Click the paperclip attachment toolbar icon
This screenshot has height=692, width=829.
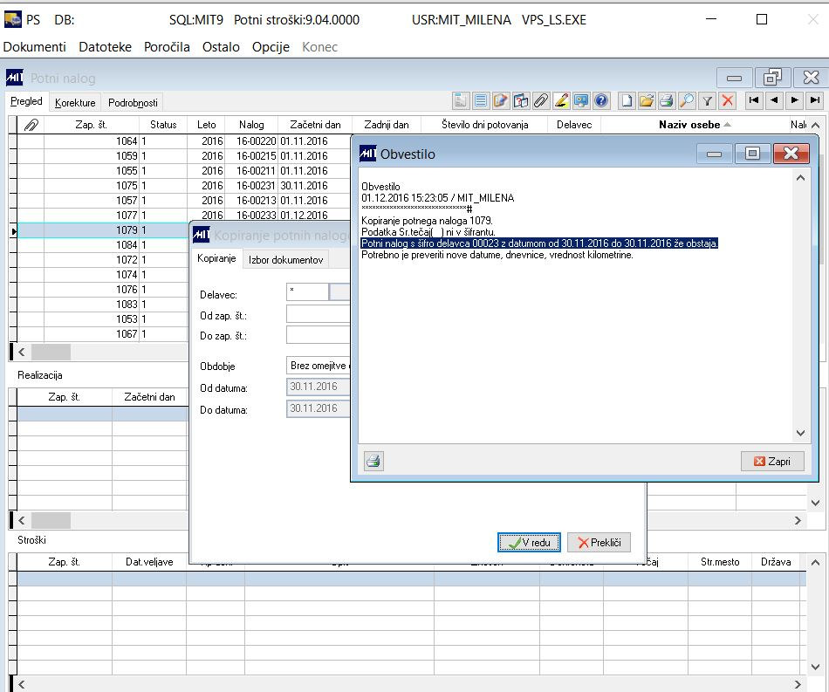coord(541,100)
